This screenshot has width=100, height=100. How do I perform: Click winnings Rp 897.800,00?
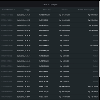click(93, 15)
